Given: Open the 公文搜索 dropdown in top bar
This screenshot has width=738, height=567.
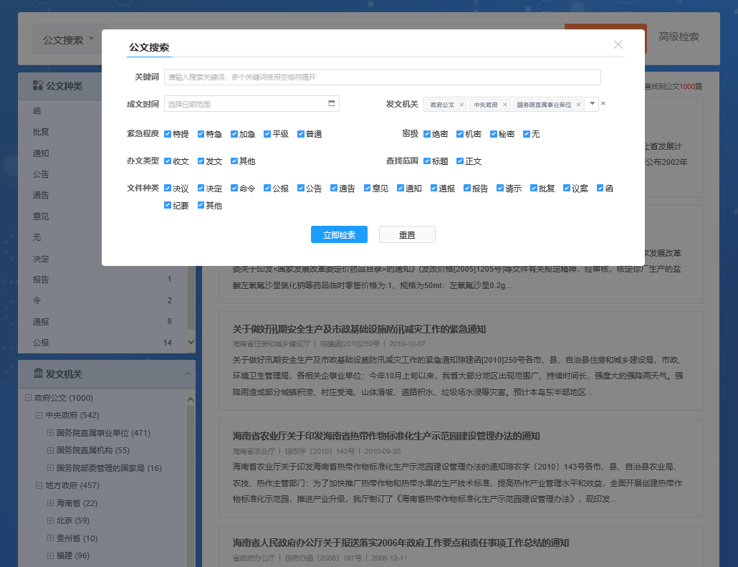Looking at the screenshot, I should click(69, 39).
